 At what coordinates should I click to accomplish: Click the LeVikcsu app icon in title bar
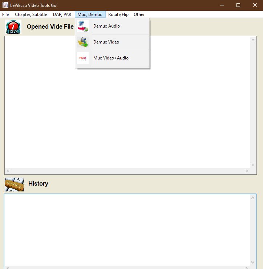pyautogui.click(x=5, y=5)
